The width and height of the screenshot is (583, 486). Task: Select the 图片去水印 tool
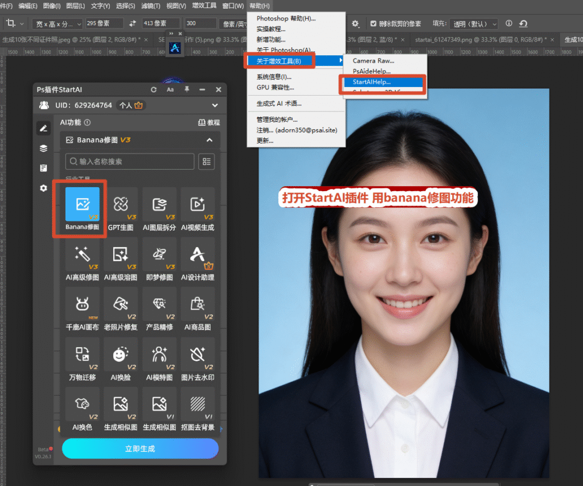(198, 359)
